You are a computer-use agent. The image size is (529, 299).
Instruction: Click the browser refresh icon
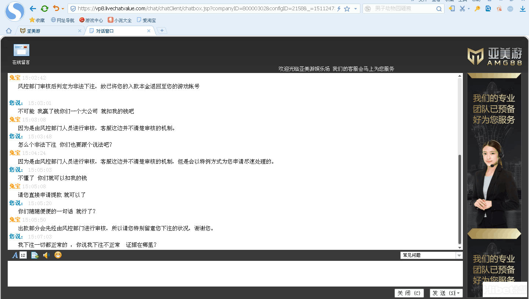point(44,8)
